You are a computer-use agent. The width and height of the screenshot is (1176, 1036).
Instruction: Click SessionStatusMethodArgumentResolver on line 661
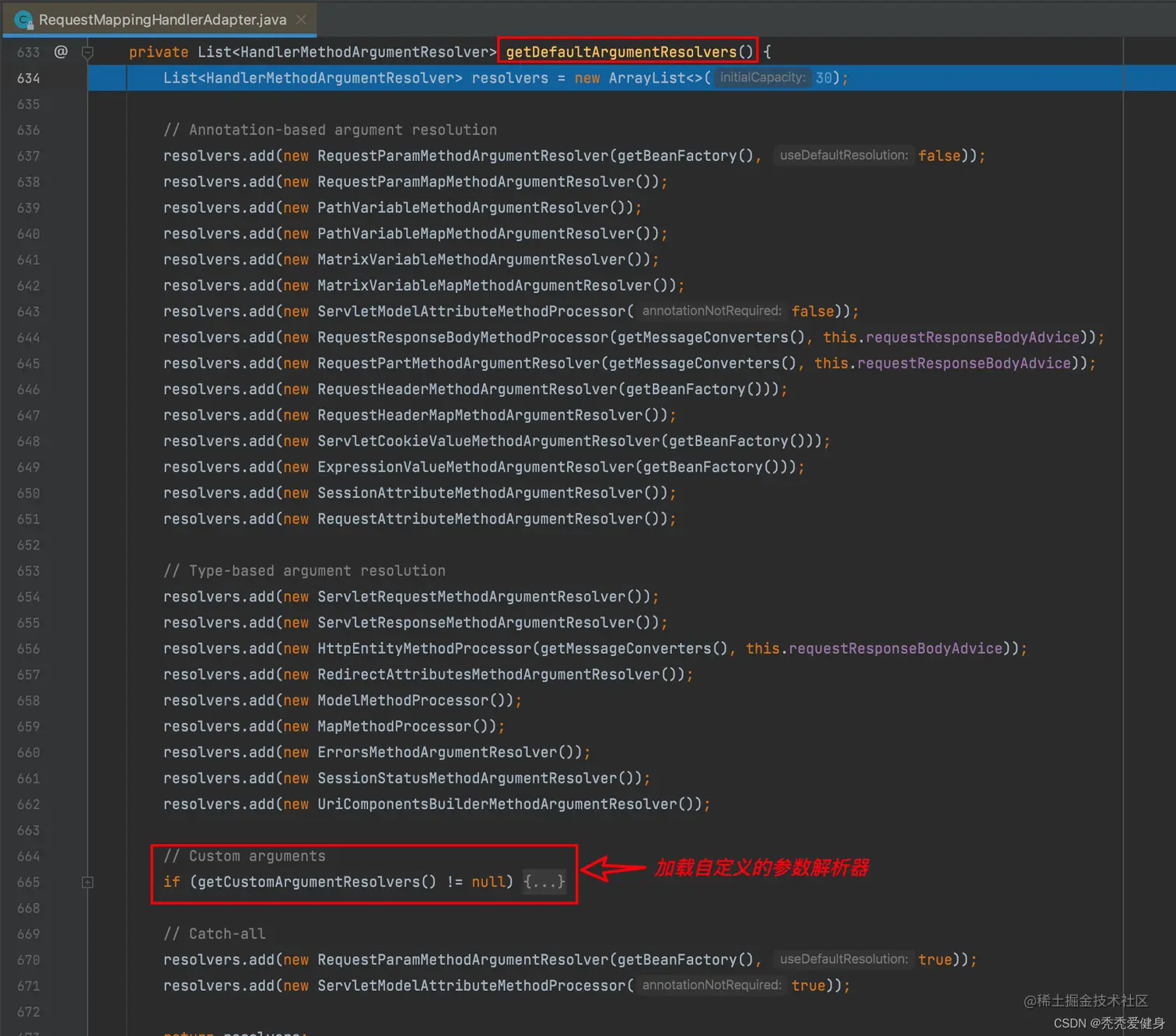pyautogui.click(x=467, y=778)
